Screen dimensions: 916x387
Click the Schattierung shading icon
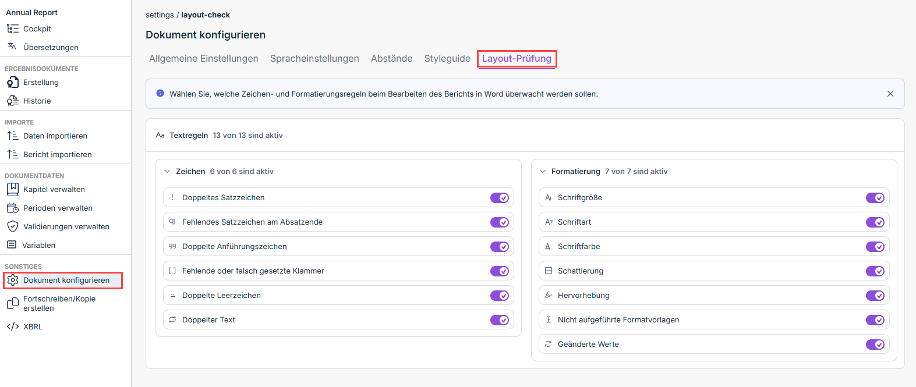pos(548,271)
